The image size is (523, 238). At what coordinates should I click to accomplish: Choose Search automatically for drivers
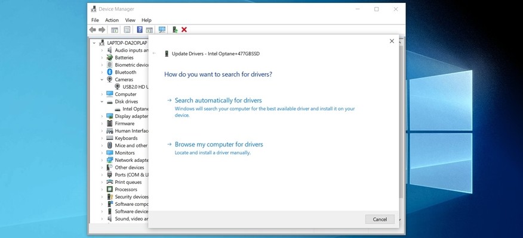218,101
